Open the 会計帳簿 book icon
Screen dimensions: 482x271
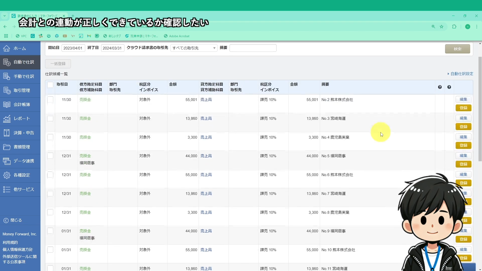tap(7, 104)
